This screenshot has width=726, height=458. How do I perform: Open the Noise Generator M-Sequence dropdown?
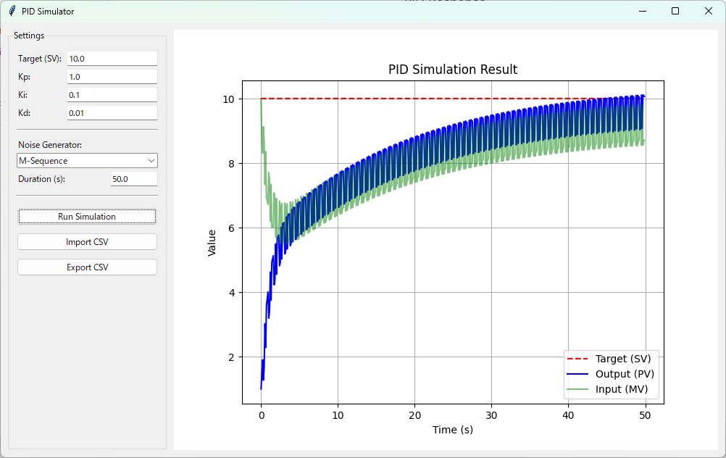pyautogui.click(x=87, y=161)
